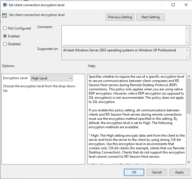Screen dimensions: 192x179
Task: Click help paragraph starting '* High: The High setting'
Action: click(x=137, y=146)
